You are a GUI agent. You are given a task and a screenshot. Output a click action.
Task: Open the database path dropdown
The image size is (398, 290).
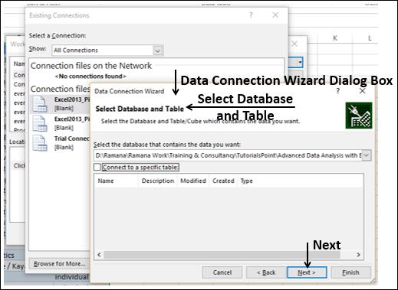coord(367,155)
